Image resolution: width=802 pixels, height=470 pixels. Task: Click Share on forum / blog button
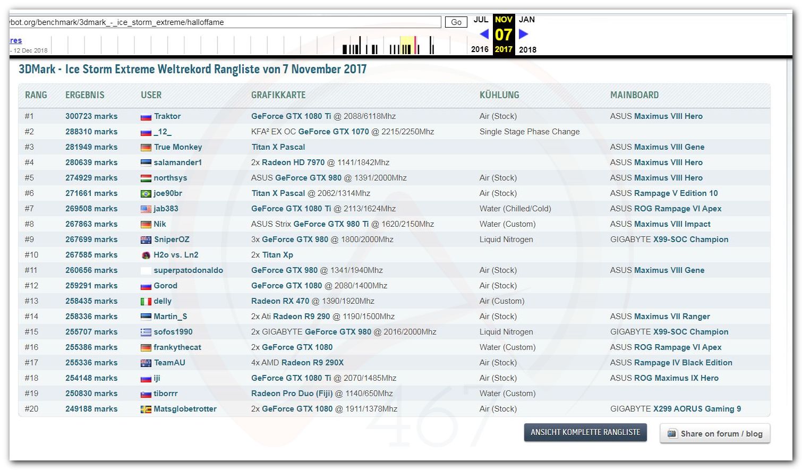click(x=715, y=433)
